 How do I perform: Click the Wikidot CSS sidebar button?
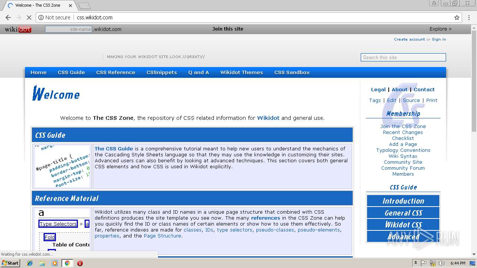pos(403,225)
